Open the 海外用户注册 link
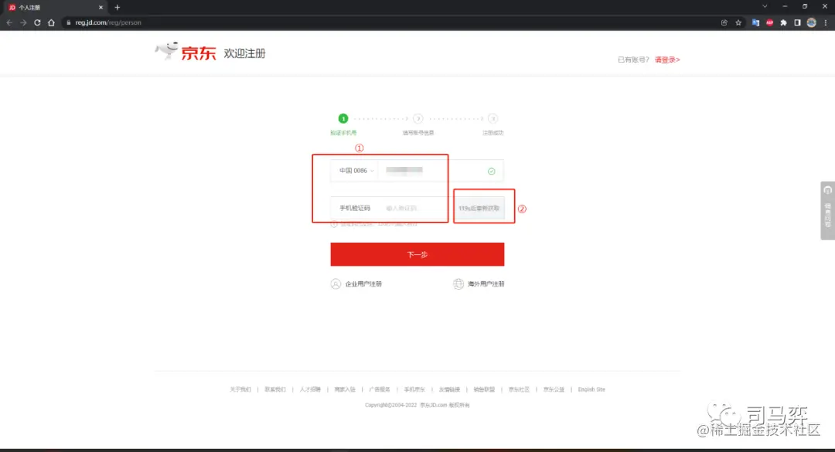 pos(486,284)
